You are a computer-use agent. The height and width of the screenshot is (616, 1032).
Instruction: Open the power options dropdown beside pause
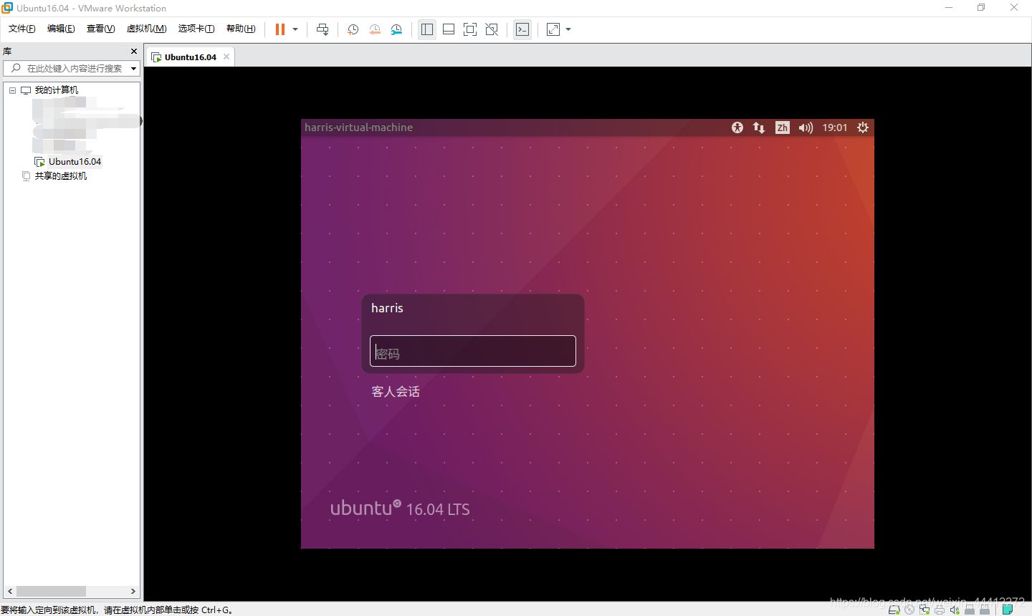point(295,29)
